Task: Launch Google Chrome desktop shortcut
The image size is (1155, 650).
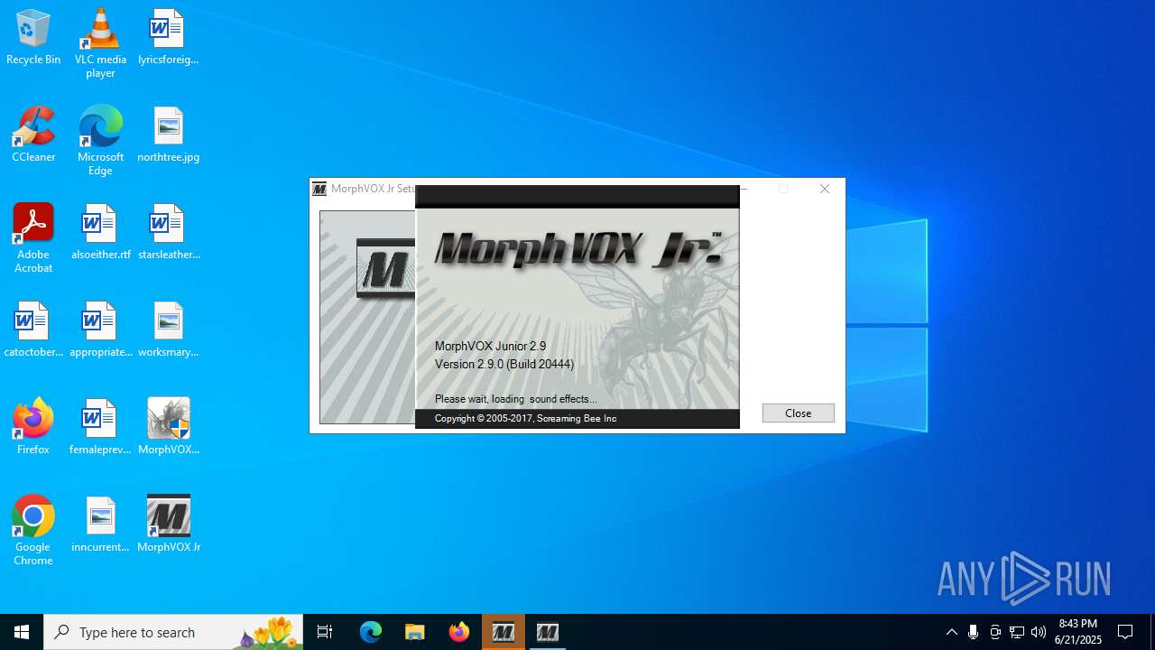Action: pos(33,530)
